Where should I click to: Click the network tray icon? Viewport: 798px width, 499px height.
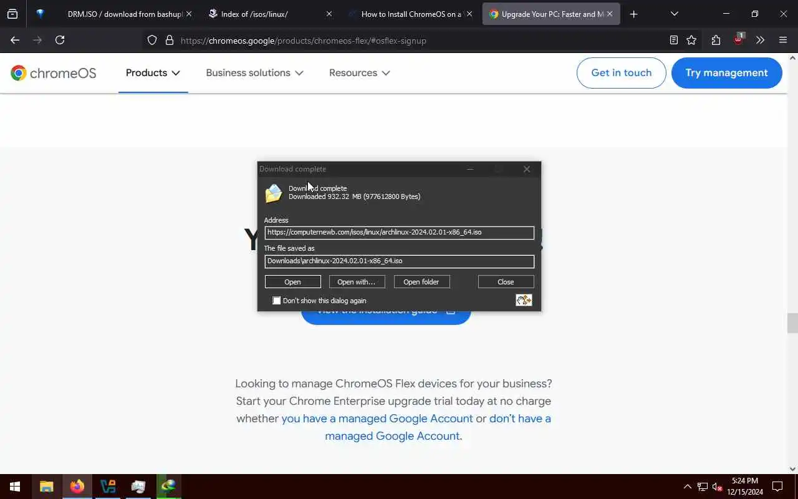click(703, 487)
